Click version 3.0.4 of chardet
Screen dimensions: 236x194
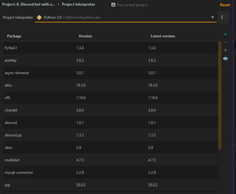click(x=80, y=110)
